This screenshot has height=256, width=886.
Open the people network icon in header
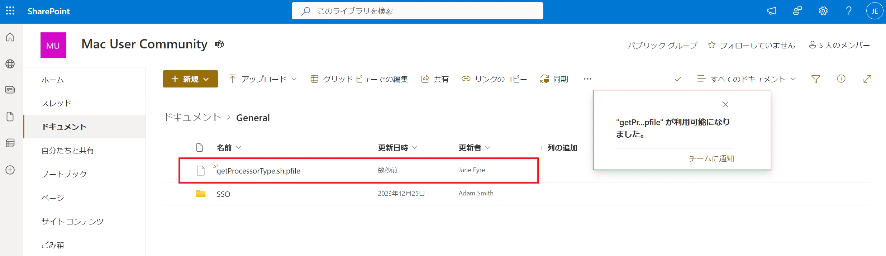click(797, 11)
